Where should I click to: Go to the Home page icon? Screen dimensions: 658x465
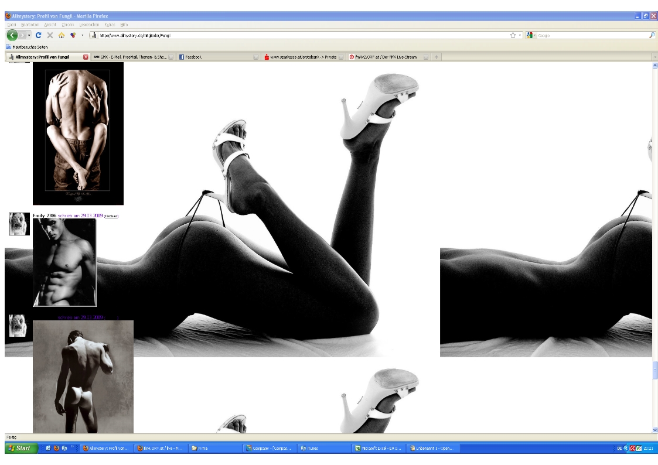62,35
